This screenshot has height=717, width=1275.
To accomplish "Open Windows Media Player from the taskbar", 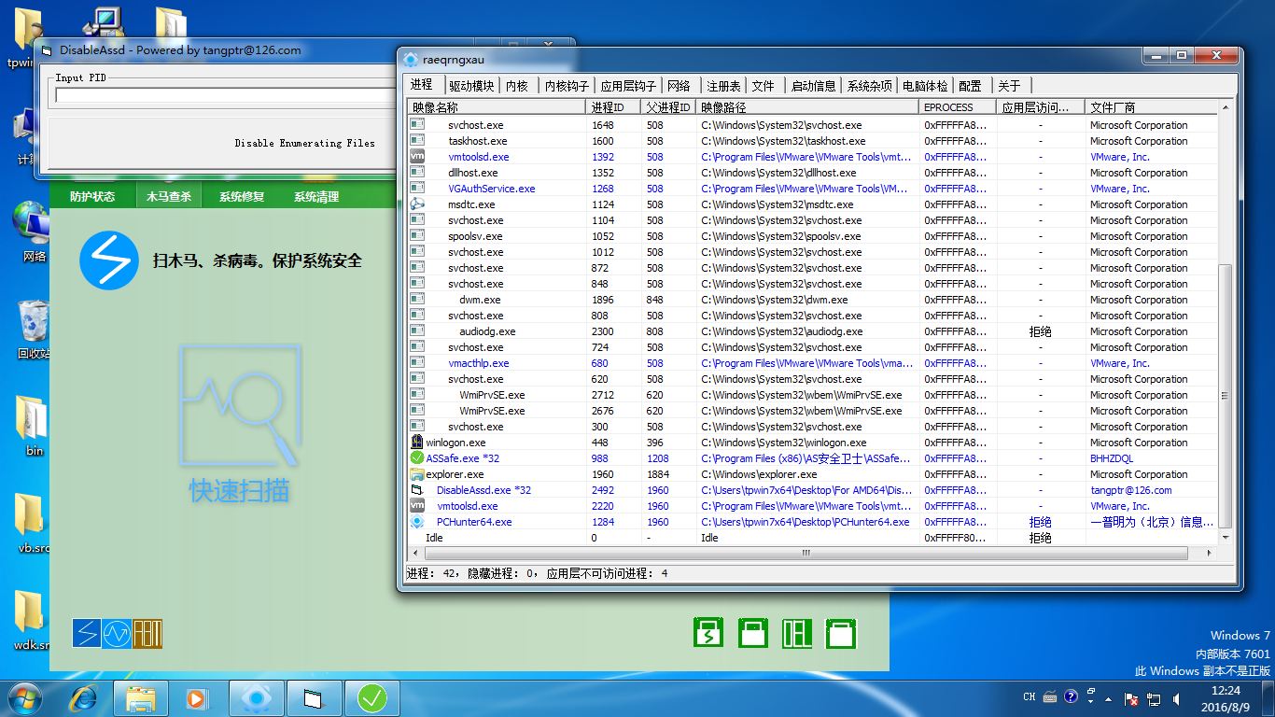I will tap(196, 698).
